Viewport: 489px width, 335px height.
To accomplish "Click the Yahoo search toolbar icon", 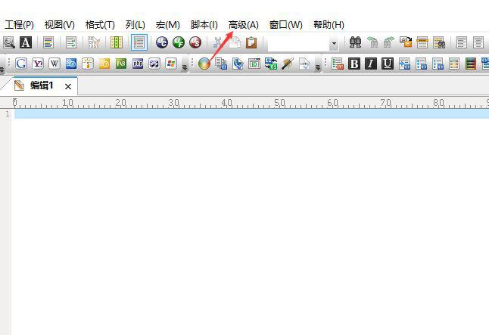I will pos(38,64).
